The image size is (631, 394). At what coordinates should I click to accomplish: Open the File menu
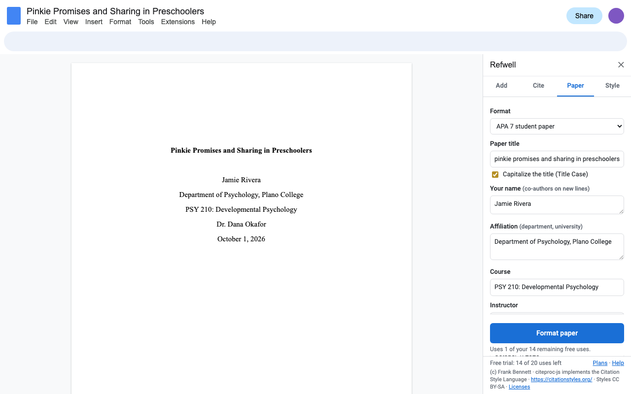pos(32,22)
